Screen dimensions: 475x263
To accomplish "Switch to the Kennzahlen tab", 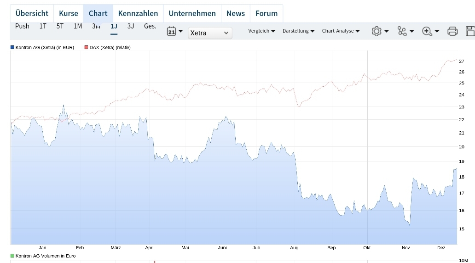I will [x=138, y=13].
